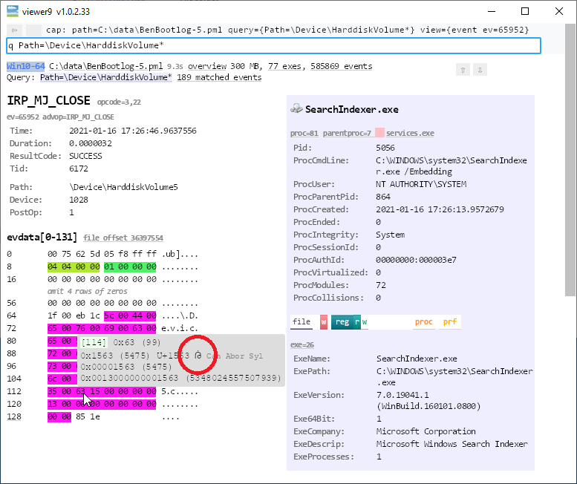The image size is (577, 484).
Task: Open the parentproc=7 link
Action: (x=348, y=133)
